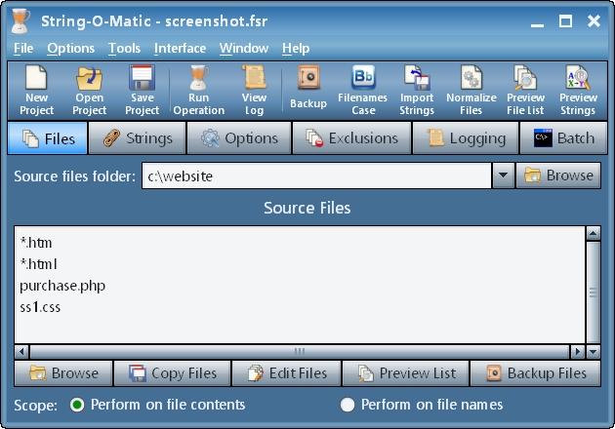Click the Source files folder path field
The image size is (615, 429).
[x=316, y=175]
